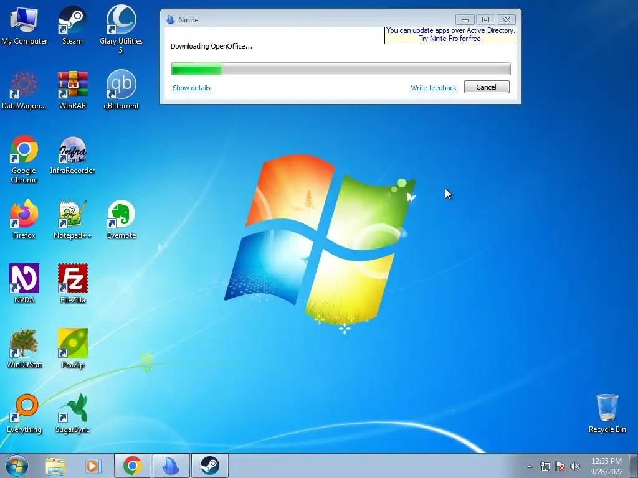Maximize the Ninite window

click(485, 19)
